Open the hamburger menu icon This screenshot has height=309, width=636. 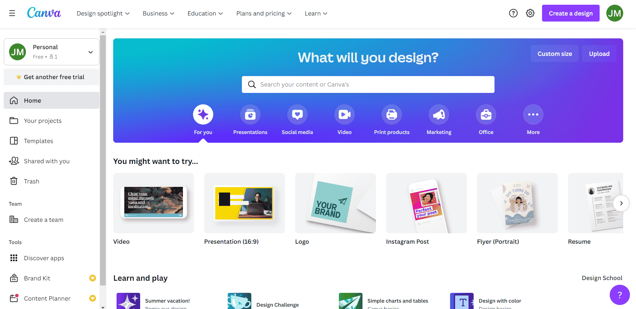[x=12, y=13]
